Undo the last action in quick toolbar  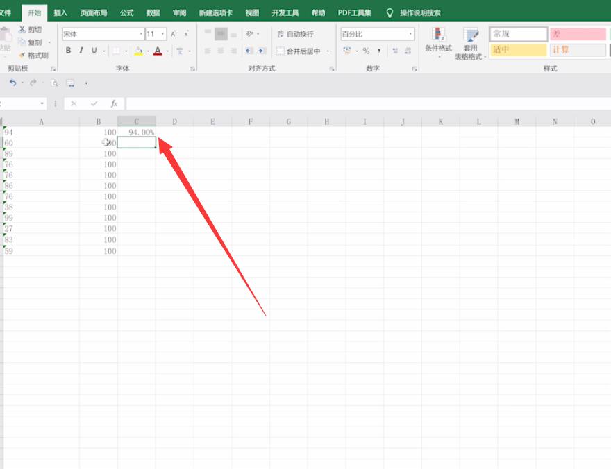(13, 83)
